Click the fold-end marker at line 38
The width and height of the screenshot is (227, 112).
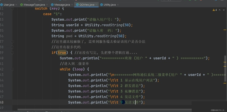12,47
